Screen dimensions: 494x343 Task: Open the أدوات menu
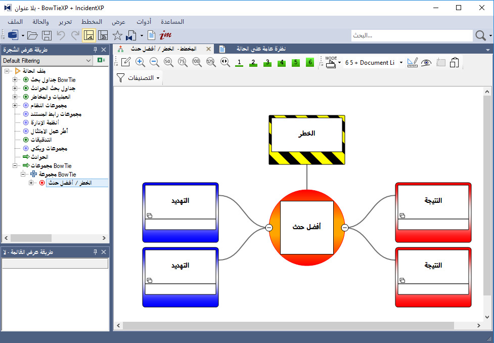click(145, 22)
